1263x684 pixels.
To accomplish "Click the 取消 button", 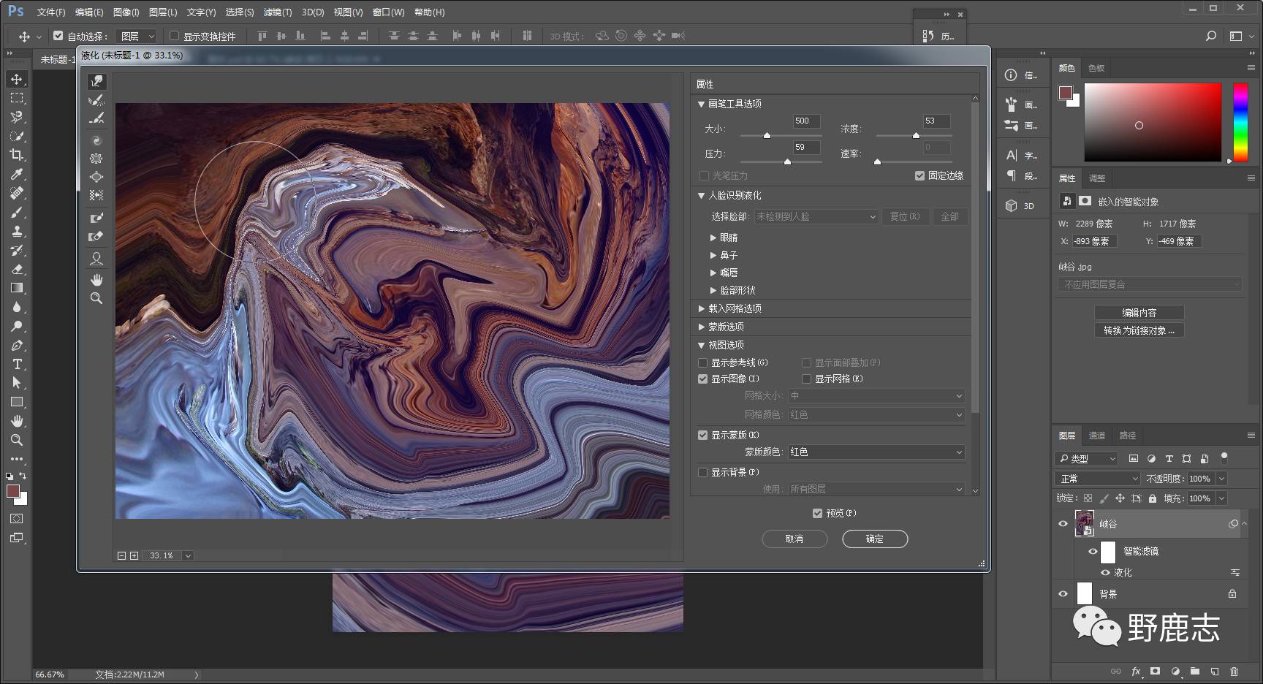I will 794,539.
